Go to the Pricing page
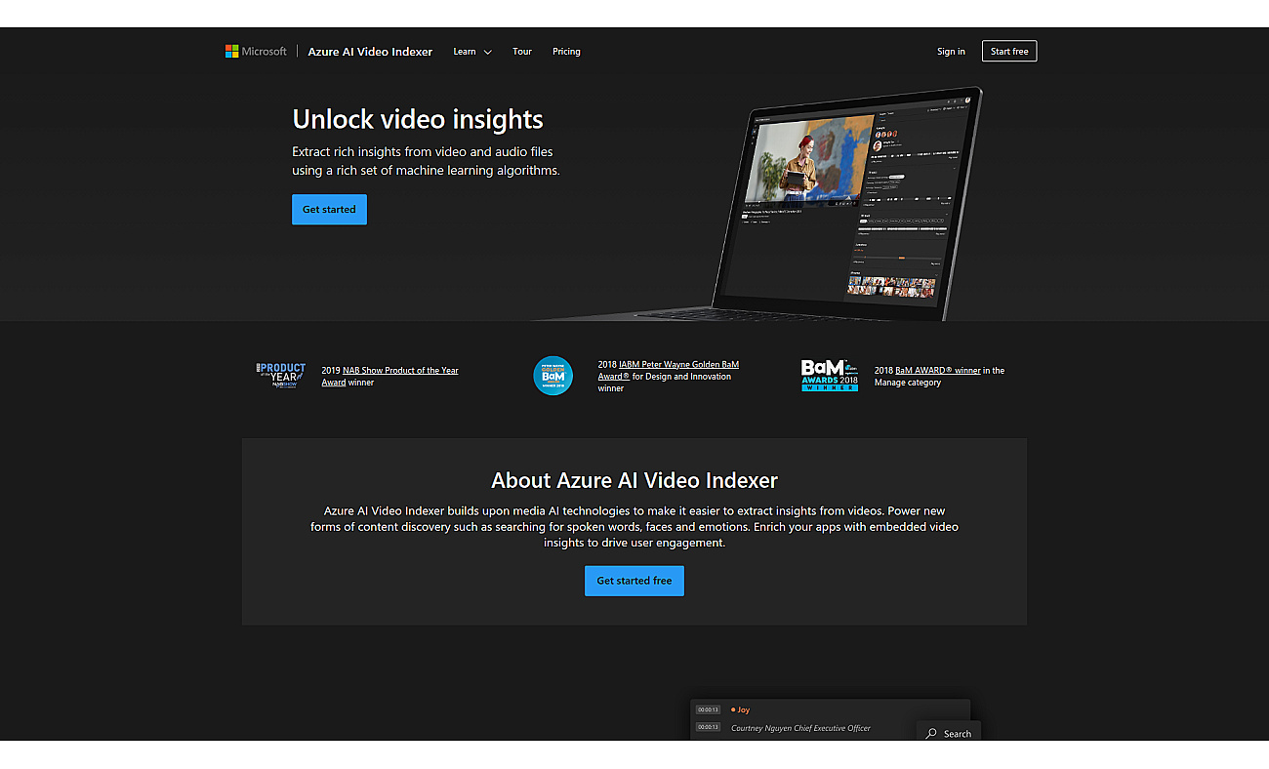Screen dimensions: 1269x769 (x=566, y=52)
